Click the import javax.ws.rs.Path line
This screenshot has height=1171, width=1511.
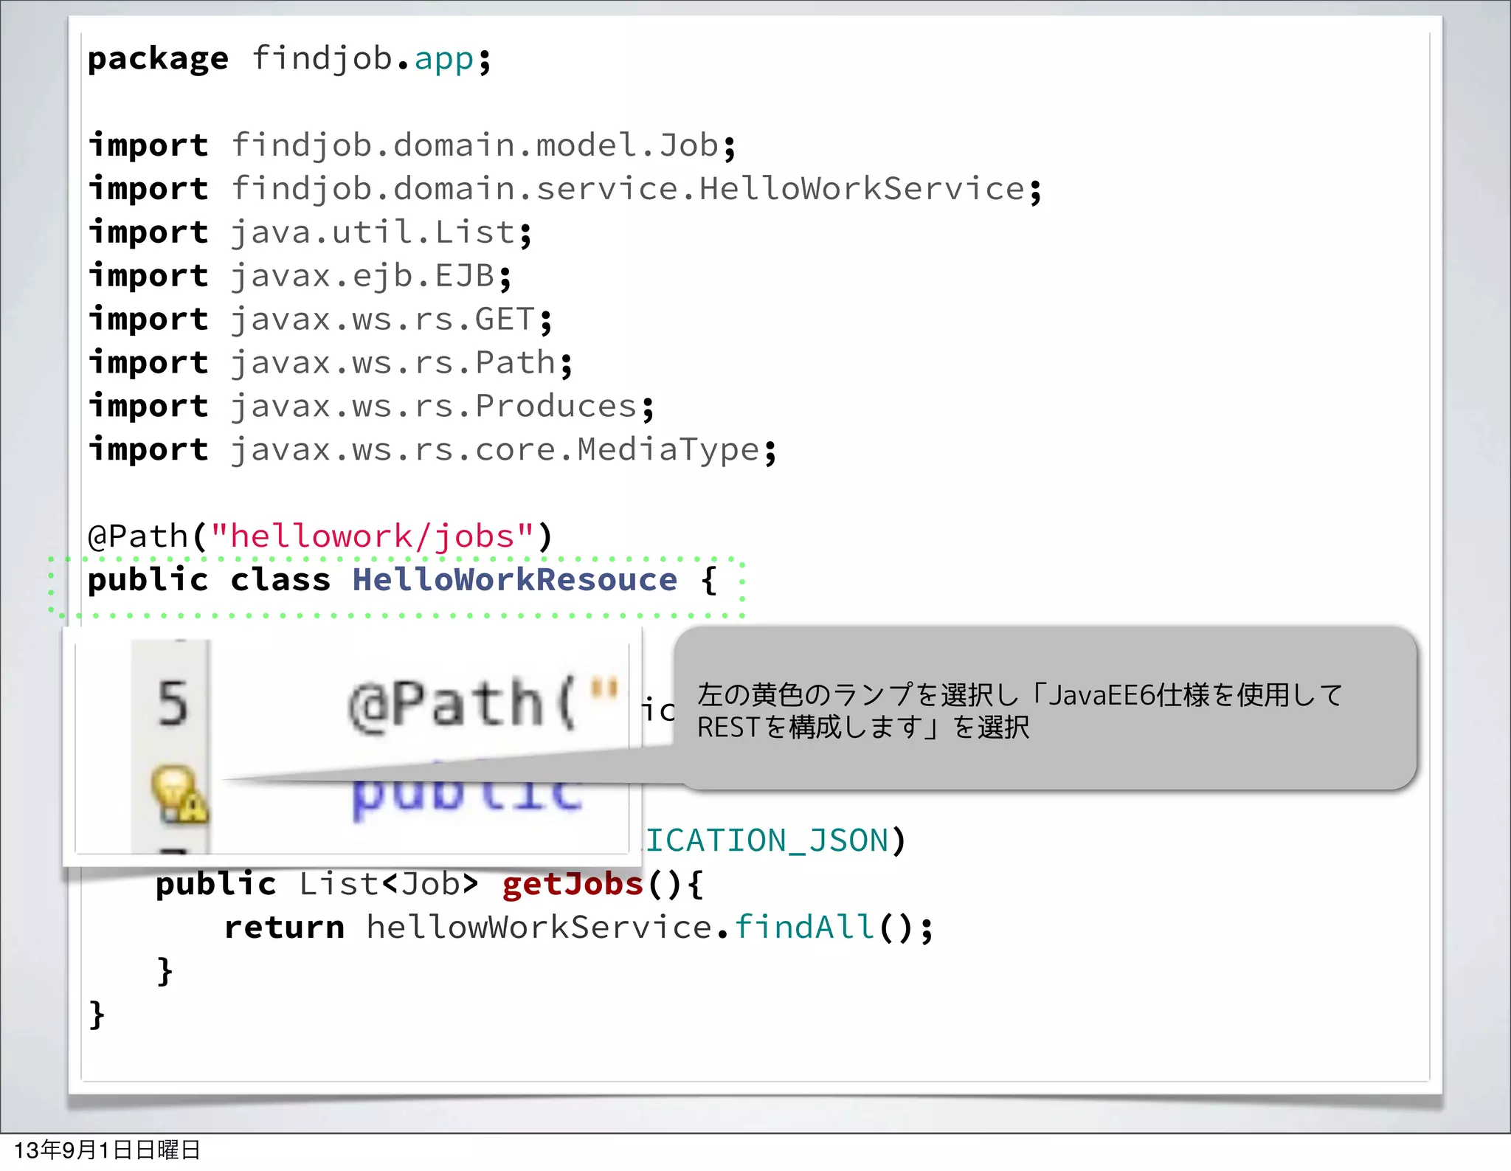pos(331,364)
